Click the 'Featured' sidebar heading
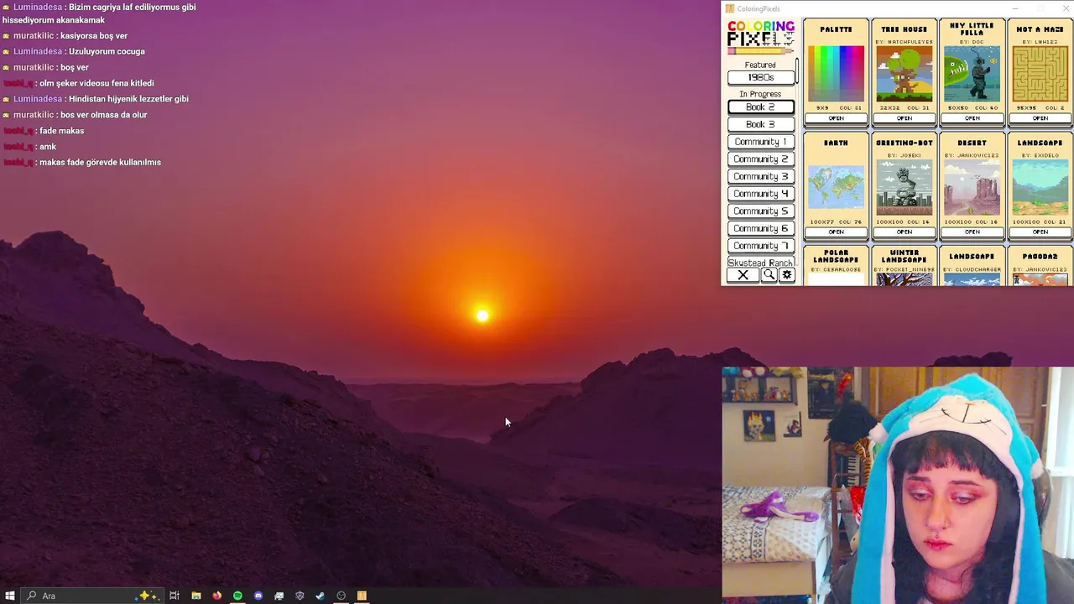 [760, 65]
